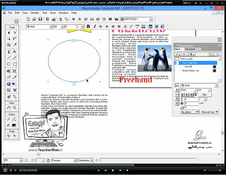
Task: Click the trash icon in Properties panel
Action: [218, 54]
